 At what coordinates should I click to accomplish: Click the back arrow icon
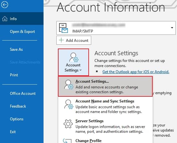4,5
